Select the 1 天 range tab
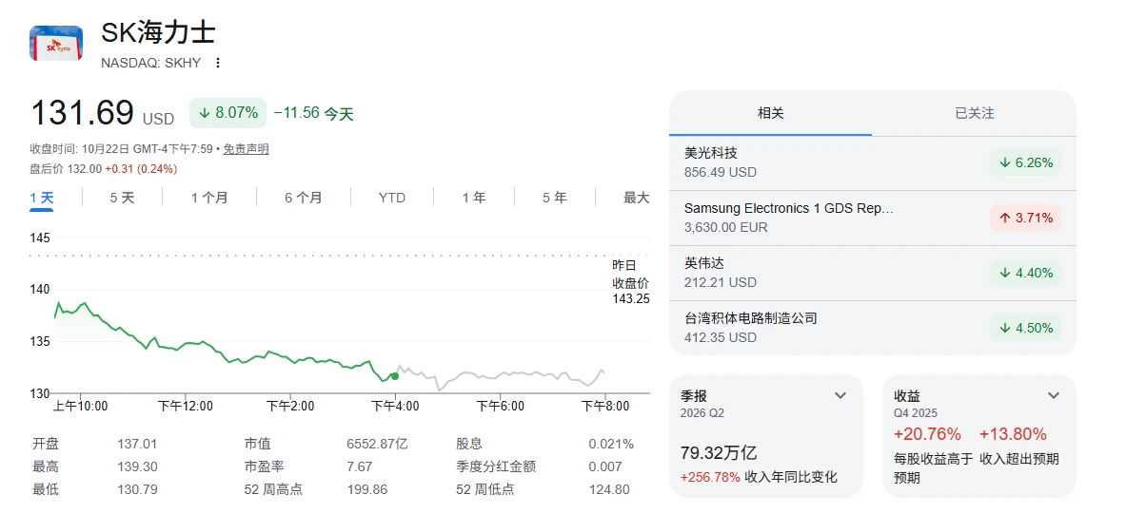 point(42,198)
